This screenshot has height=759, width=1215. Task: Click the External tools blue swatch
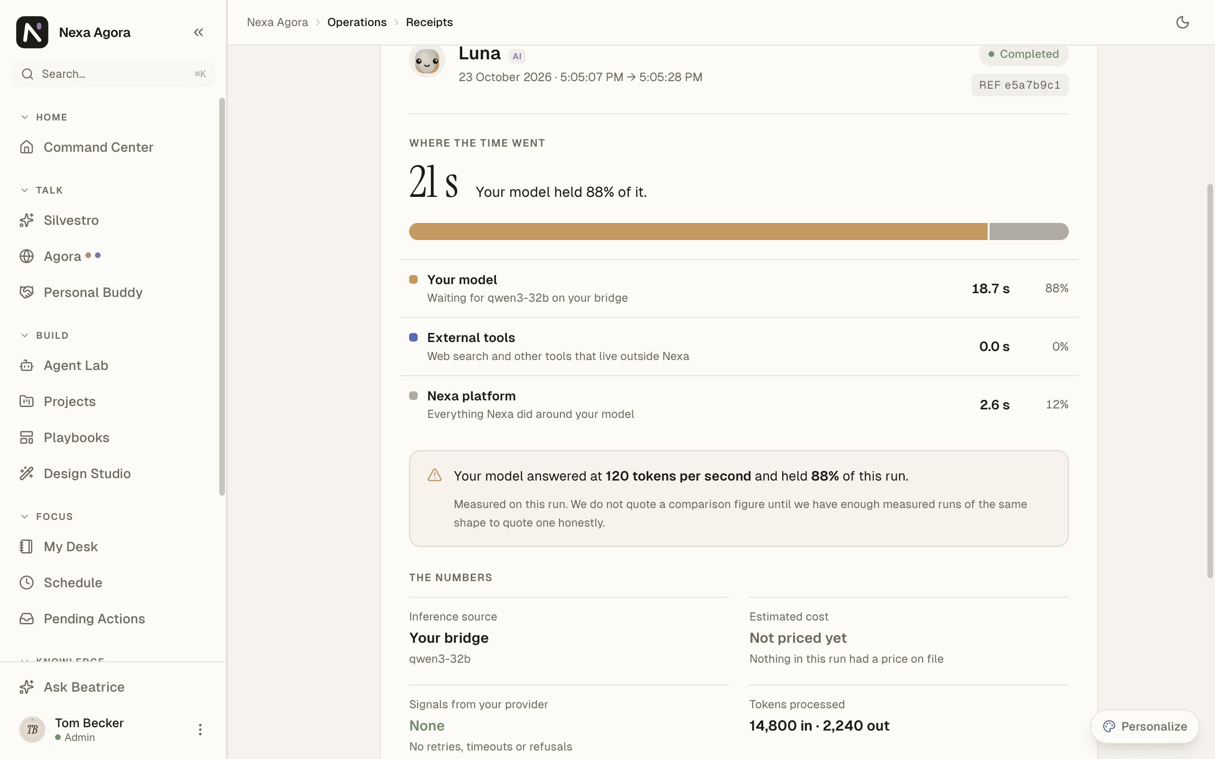(413, 337)
